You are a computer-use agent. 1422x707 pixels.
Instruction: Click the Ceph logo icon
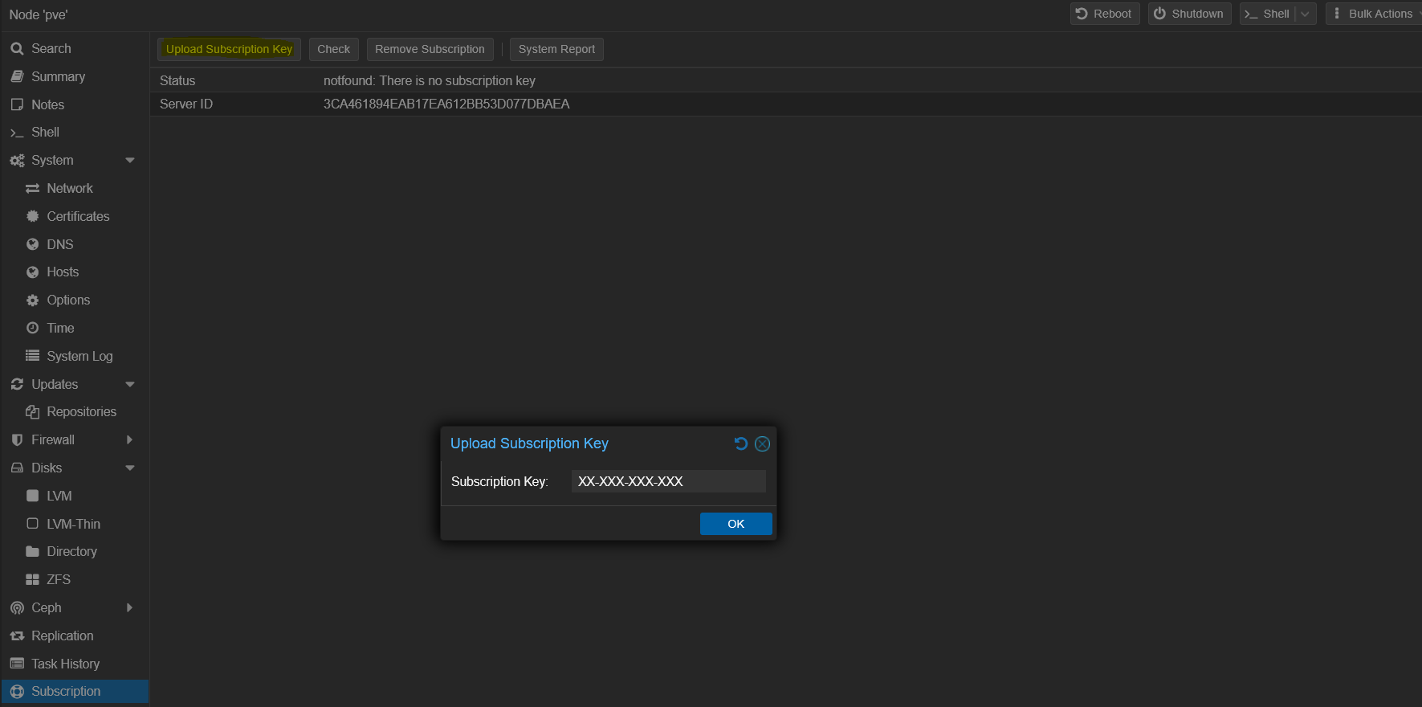(x=17, y=608)
